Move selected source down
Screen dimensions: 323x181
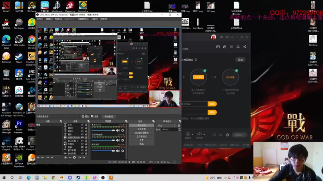pos(84,157)
